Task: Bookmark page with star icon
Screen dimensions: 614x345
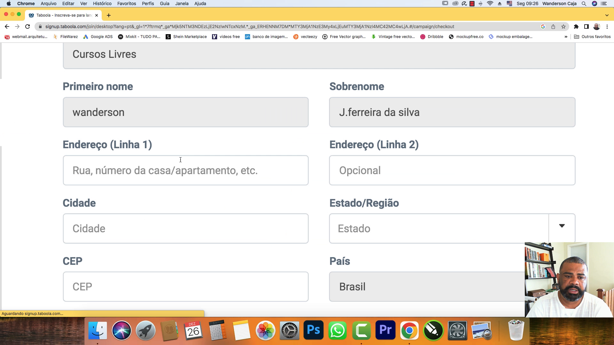Action: coord(563,27)
